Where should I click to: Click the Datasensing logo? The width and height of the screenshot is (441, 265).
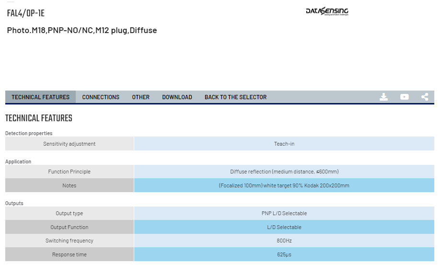327,11
